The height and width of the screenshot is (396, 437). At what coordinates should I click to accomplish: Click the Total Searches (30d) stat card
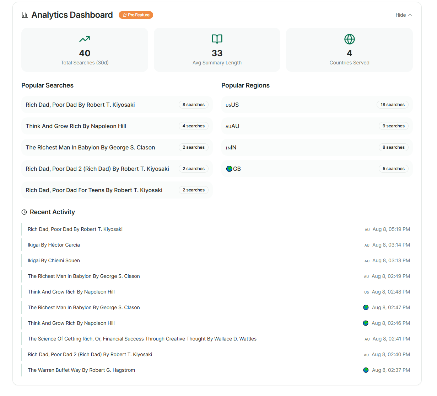pyautogui.click(x=85, y=50)
